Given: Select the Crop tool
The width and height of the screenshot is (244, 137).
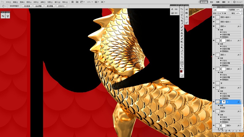Looking at the screenshot, I should coord(182,21).
